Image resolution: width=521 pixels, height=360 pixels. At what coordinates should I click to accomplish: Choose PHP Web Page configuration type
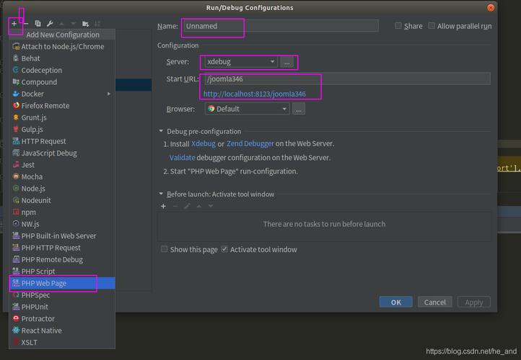62,283
